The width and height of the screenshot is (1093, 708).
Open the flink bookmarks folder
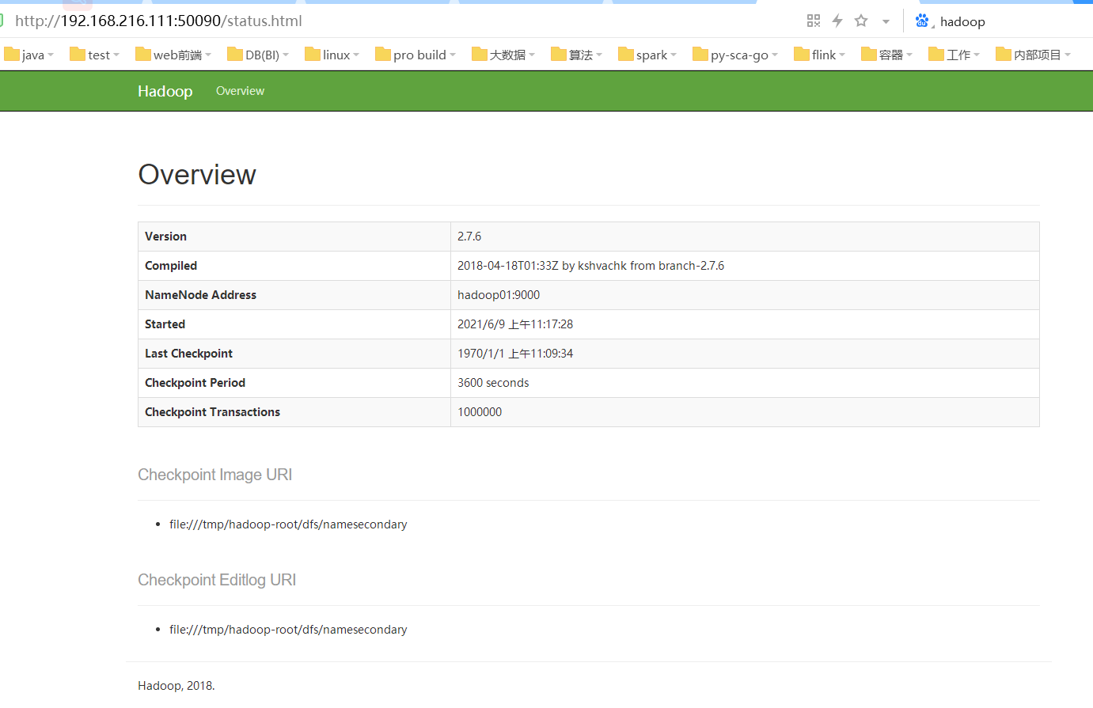[820, 55]
